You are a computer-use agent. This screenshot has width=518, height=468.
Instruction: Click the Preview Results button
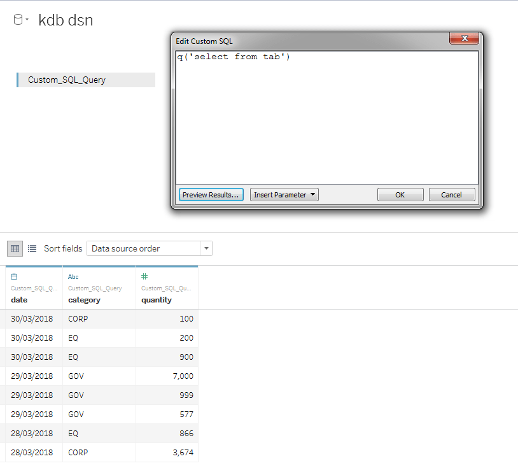click(211, 194)
